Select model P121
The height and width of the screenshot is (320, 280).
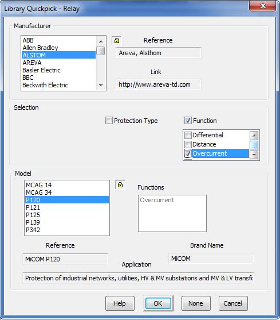pyautogui.click(x=67, y=207)
